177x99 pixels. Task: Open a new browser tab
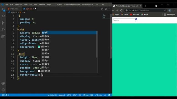pyautogui.click(x=145, y=6)
